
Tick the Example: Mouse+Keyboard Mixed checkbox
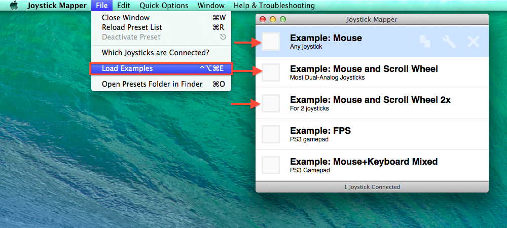pos(271,165)
